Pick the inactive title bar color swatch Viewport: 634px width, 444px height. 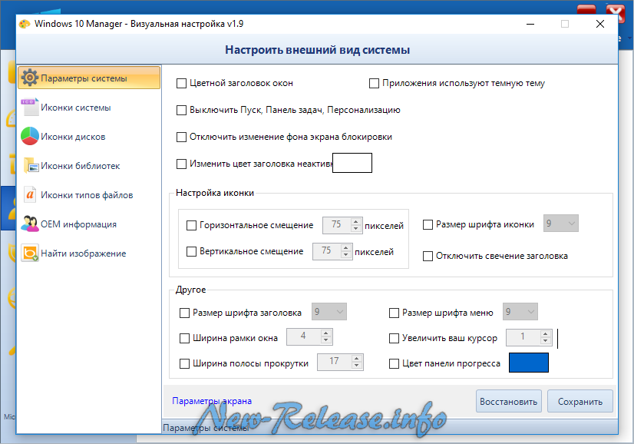point(352,163)
